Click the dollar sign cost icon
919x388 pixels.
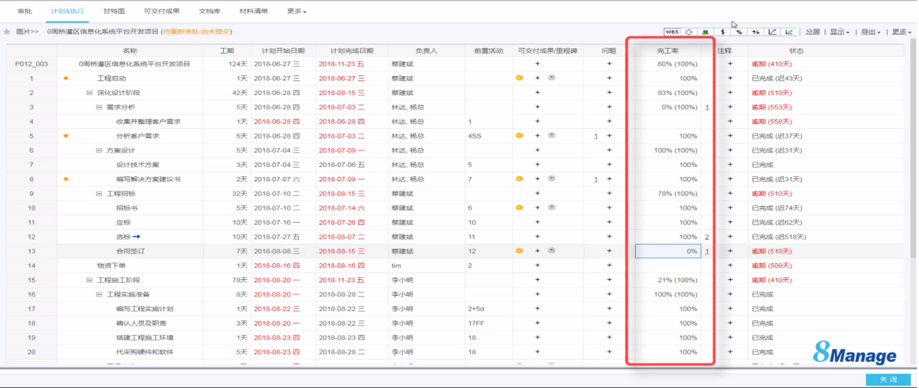pyautogui.click(x=722, y=32)
